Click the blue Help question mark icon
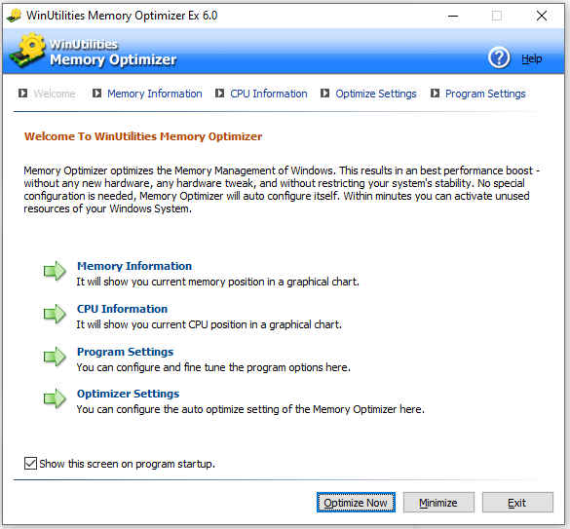This screenshot has width=570, height=529. pyautogui.click(x=499, y=57)
